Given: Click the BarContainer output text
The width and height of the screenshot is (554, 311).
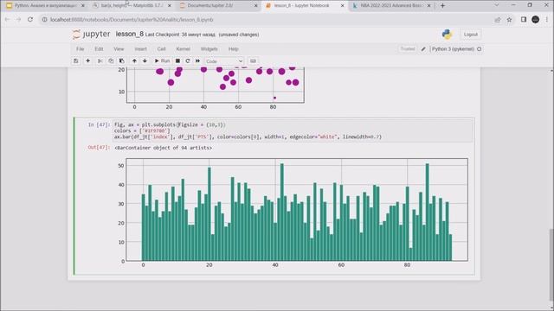Looking at the screenshot, I should pos(164,148).
